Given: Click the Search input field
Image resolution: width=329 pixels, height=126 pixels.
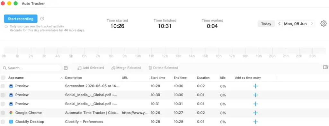Looking at the screenshot, I should (31, 68).
